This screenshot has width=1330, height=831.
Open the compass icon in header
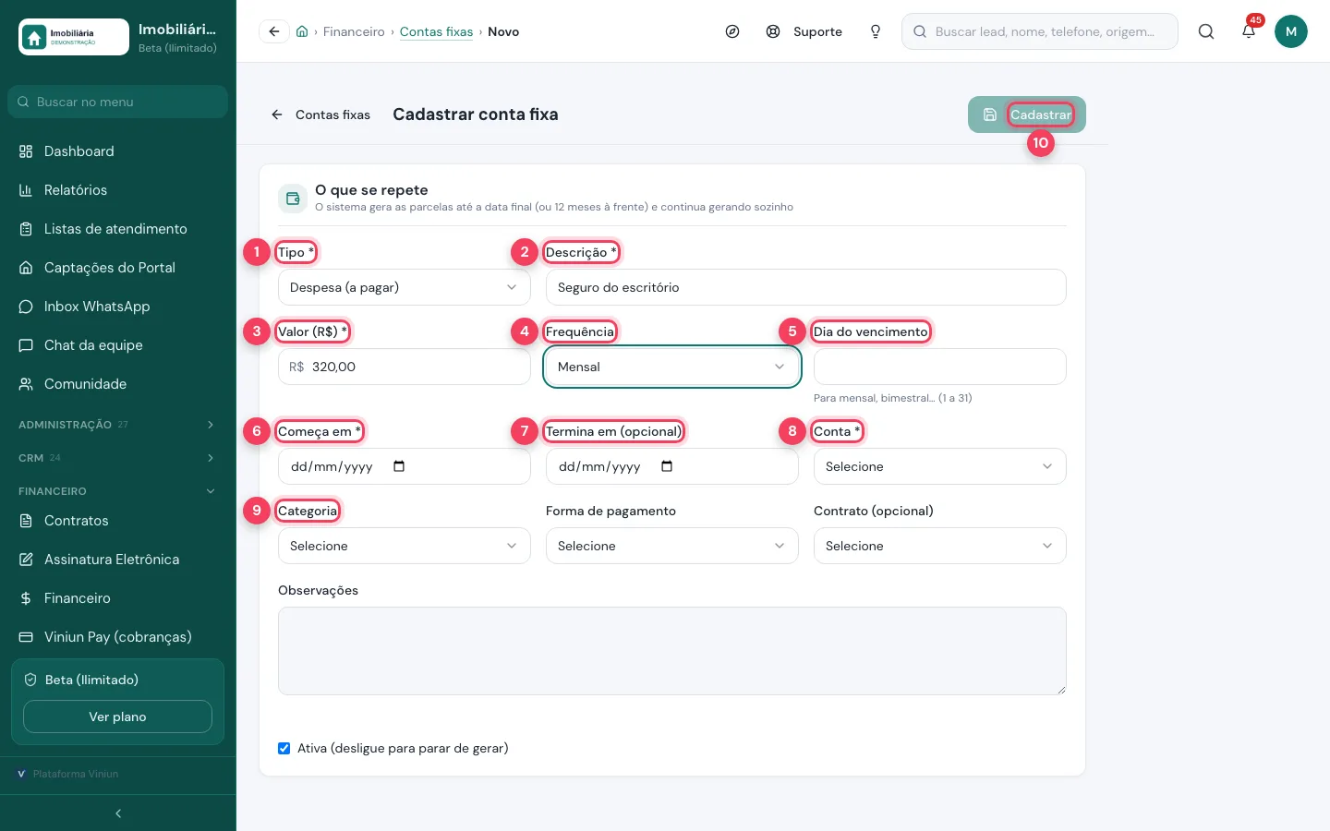pyautogui.click(x=732, y=31)
